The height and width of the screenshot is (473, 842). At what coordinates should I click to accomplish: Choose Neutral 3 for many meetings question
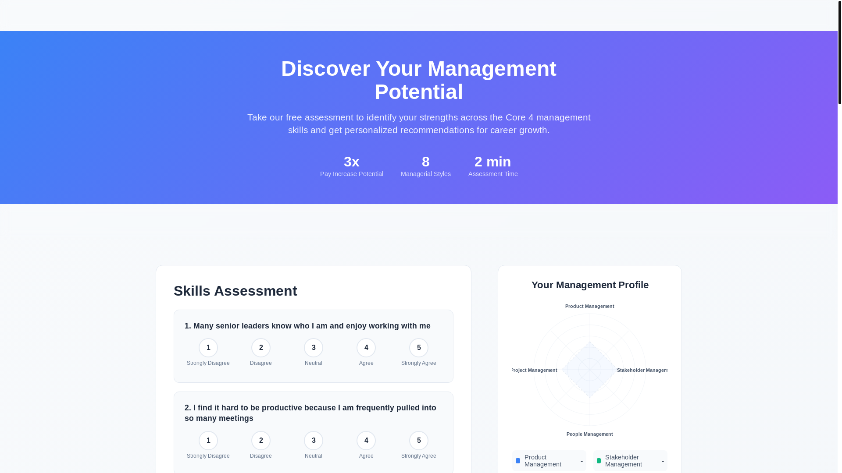pos(314,441)
